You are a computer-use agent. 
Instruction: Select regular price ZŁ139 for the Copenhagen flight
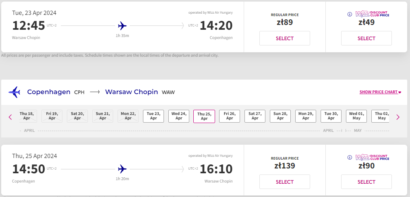point(285,182)
